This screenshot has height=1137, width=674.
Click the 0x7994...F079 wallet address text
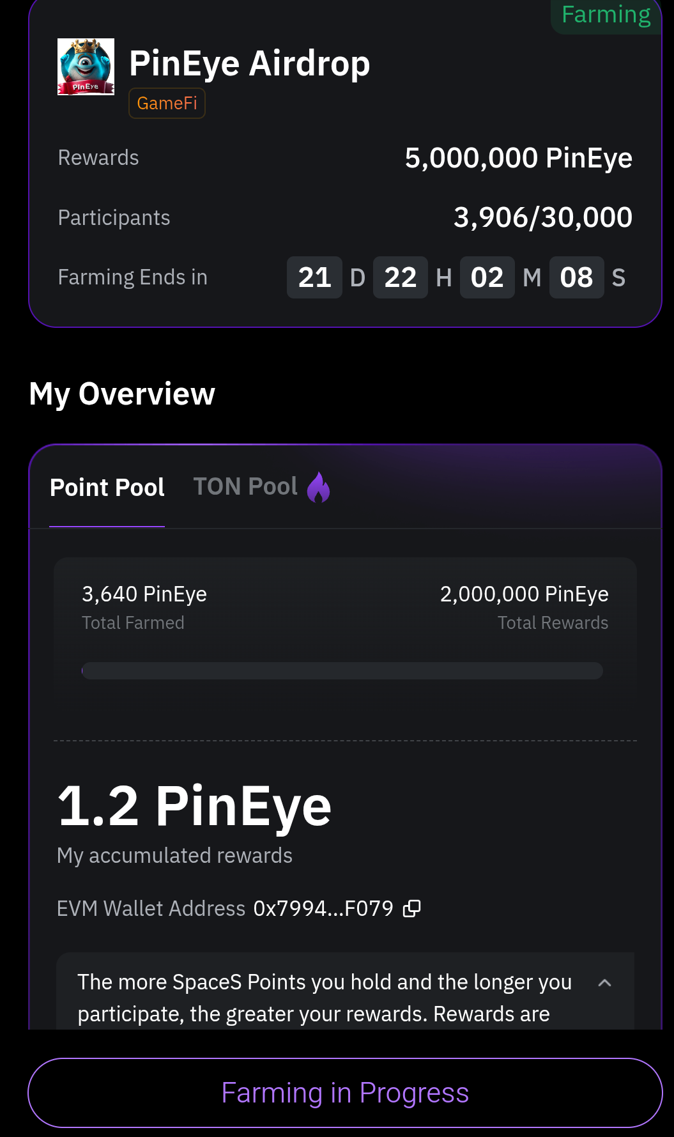(323, 908)
